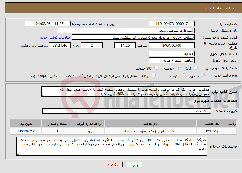Select the کالا radio button
The width and height of the screenshot is (242, 173).
[x=196, y=68]
